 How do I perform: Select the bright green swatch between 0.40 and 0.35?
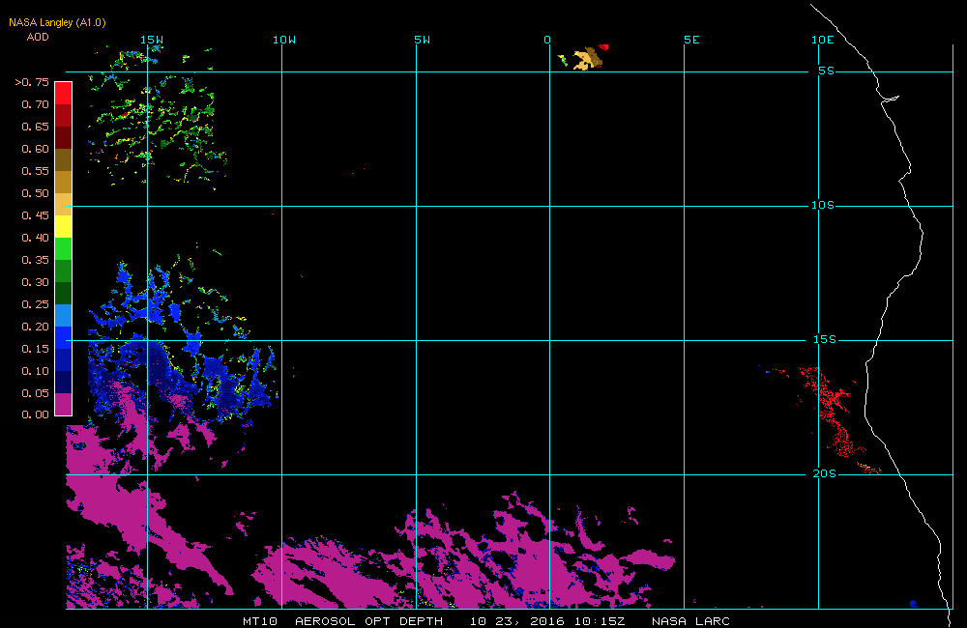pyautogui.click(x=64, y=248)
